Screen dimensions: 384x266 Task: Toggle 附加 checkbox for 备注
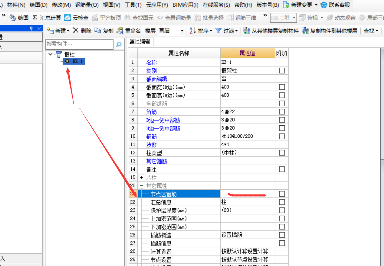[282, 169]
